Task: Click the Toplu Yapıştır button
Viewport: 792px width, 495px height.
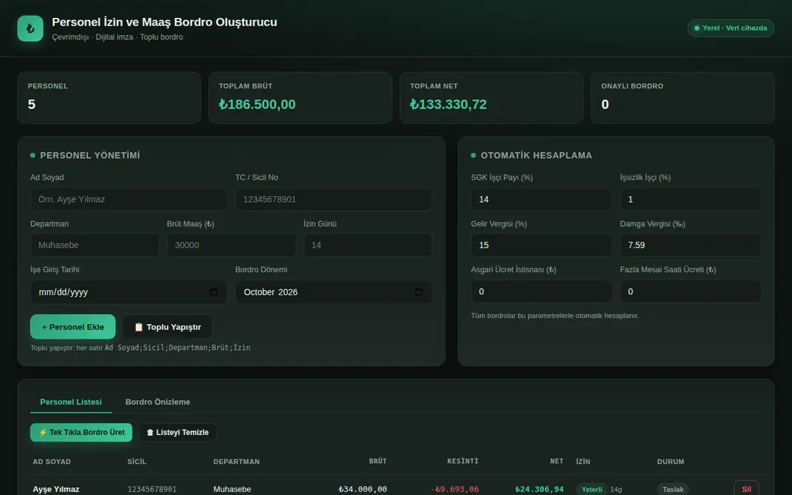Action: pyautogui.click(x=167, y=327)
